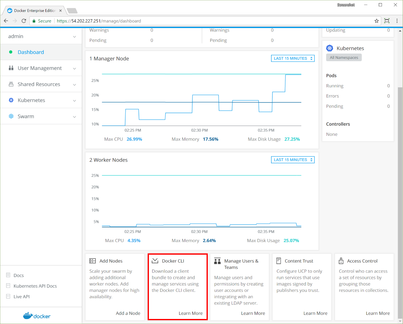Open Kubernetes API Docs link

[35, 286]
